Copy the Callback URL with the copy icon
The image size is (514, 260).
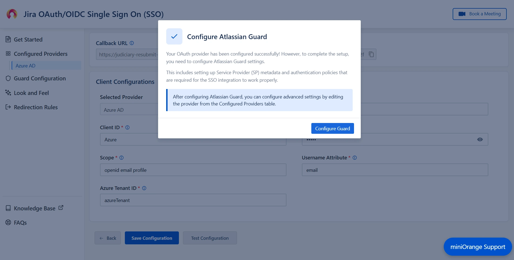click(x=371, y=54)
